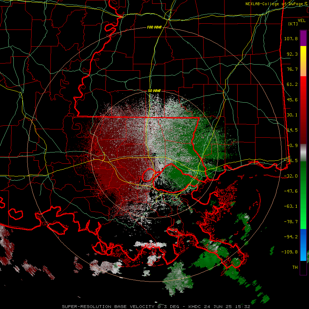The width and height of the screenshot is (309, 309).
Task: Select the -94.2 velocity scale value
Action: 291,237
